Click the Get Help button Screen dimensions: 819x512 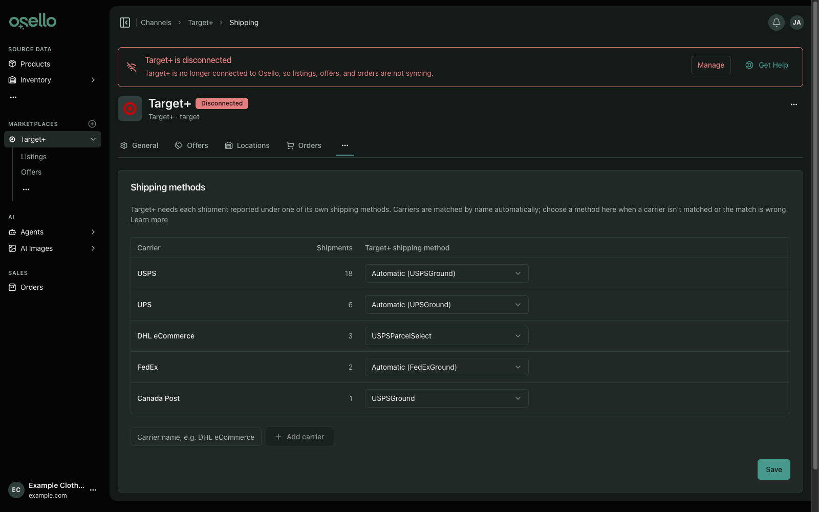(767, 65)
